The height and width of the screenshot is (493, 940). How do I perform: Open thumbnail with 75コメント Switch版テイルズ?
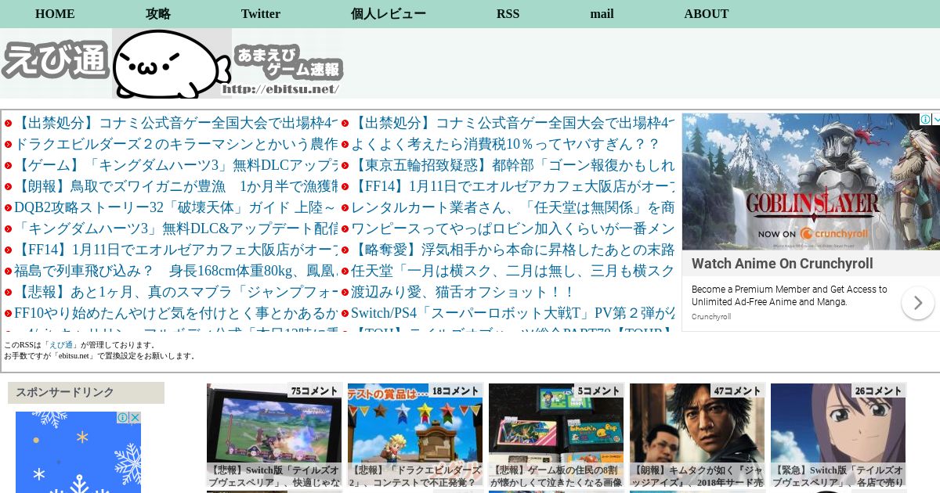[274, 436]
